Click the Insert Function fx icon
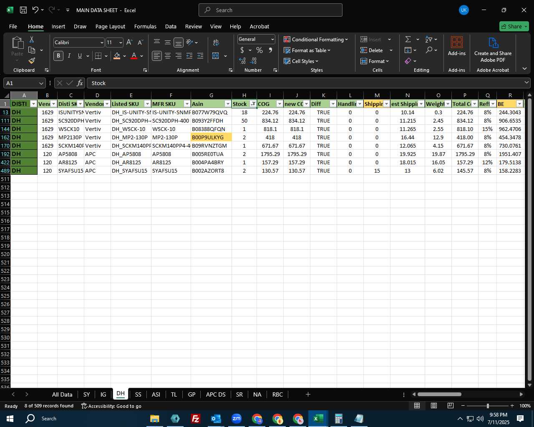The width and height of the screenshot is (534, 427). pos(80,83)
